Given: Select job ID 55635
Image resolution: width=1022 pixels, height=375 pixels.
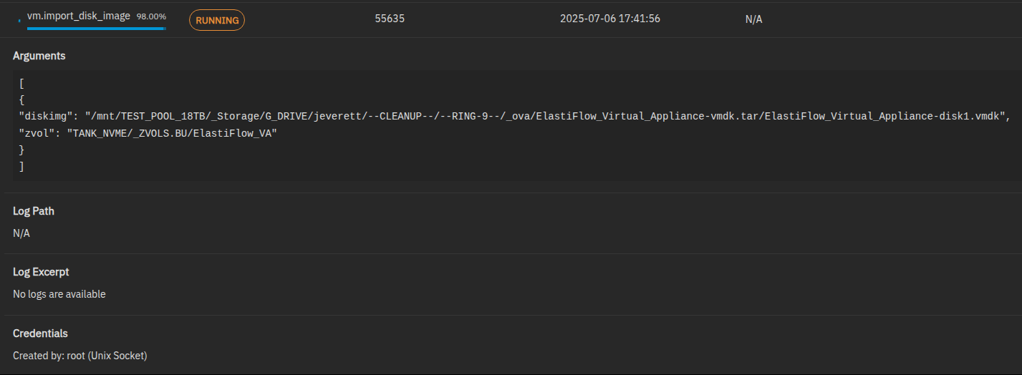Looking at the screenshot, I should [x=390, y=19].
